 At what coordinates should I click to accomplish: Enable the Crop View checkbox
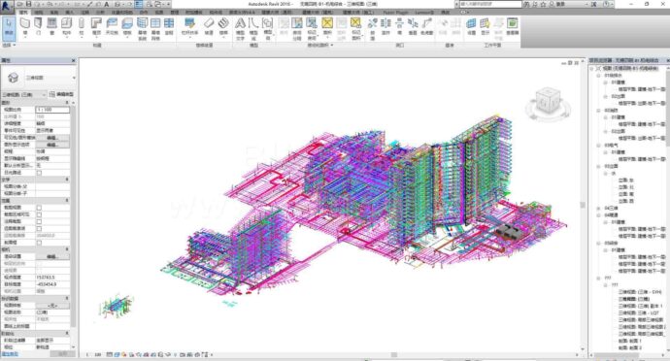39,208
